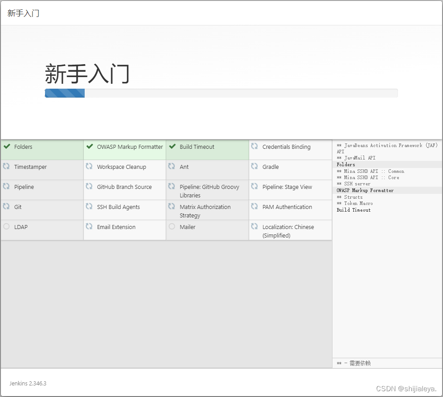Select the Pipeline: GitHub Groovy Libraries label
443x397 pixels.
pyautogui.click(x=209, y=191)
